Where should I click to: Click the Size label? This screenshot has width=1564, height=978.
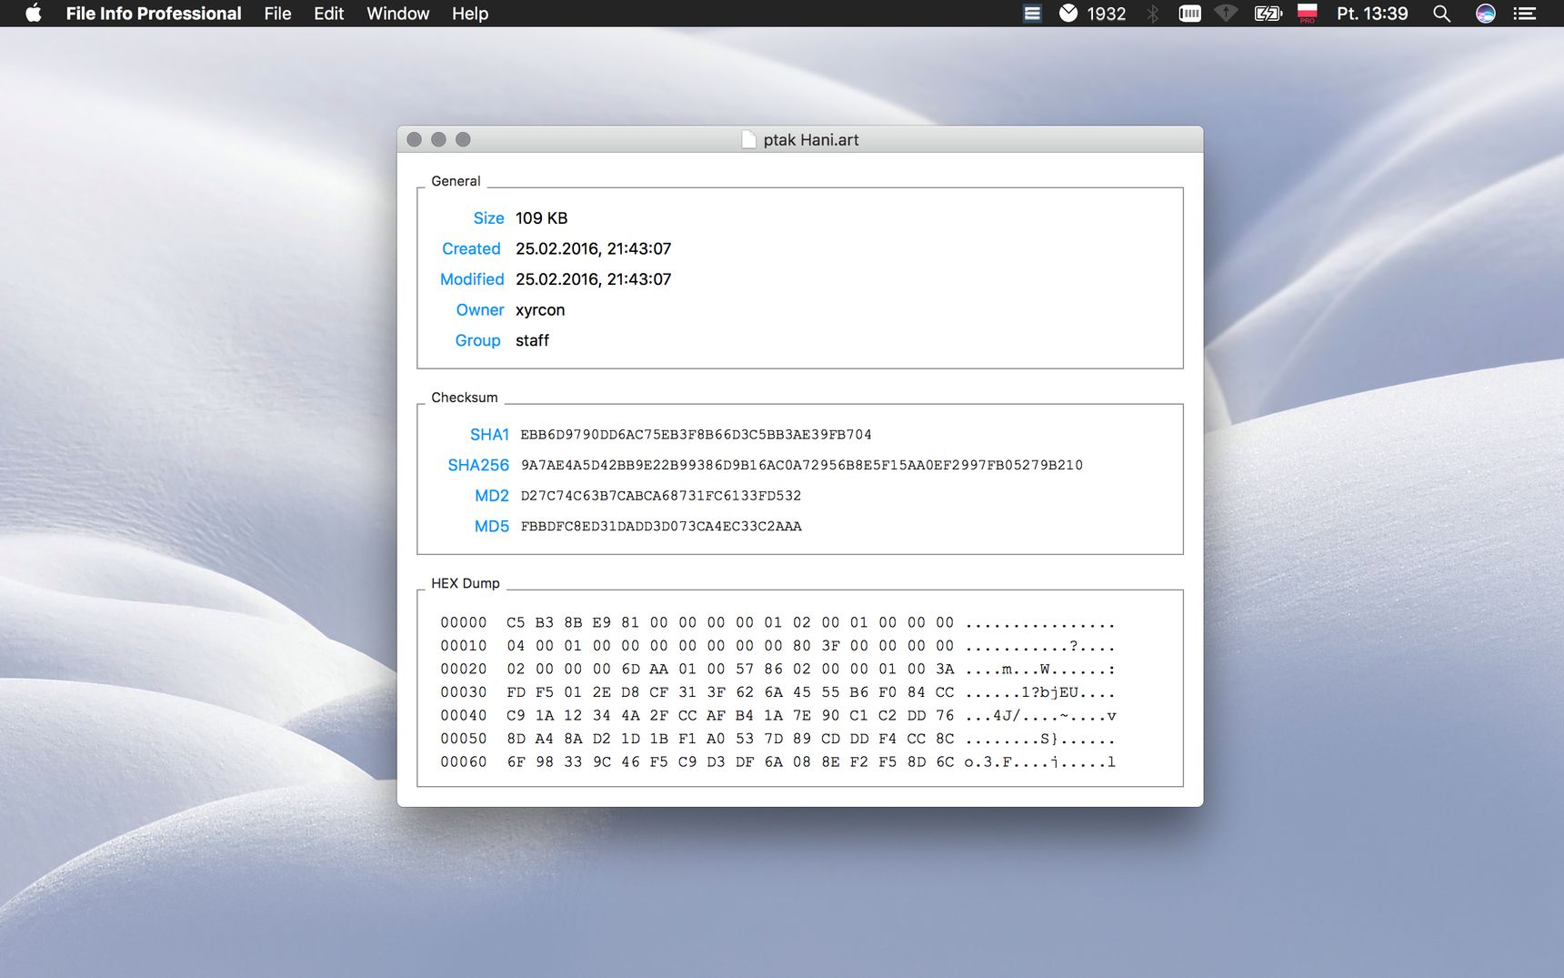click(488, 218)
